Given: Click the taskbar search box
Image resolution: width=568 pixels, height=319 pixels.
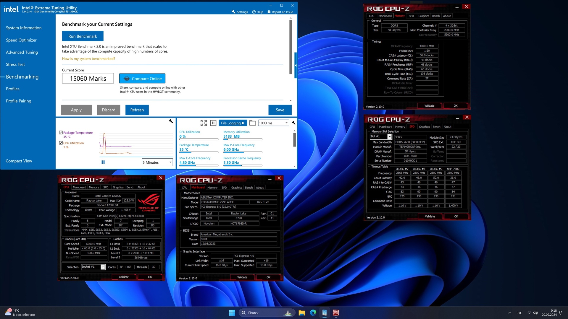Looking at the screenshot, I should [x=267, y=313].
